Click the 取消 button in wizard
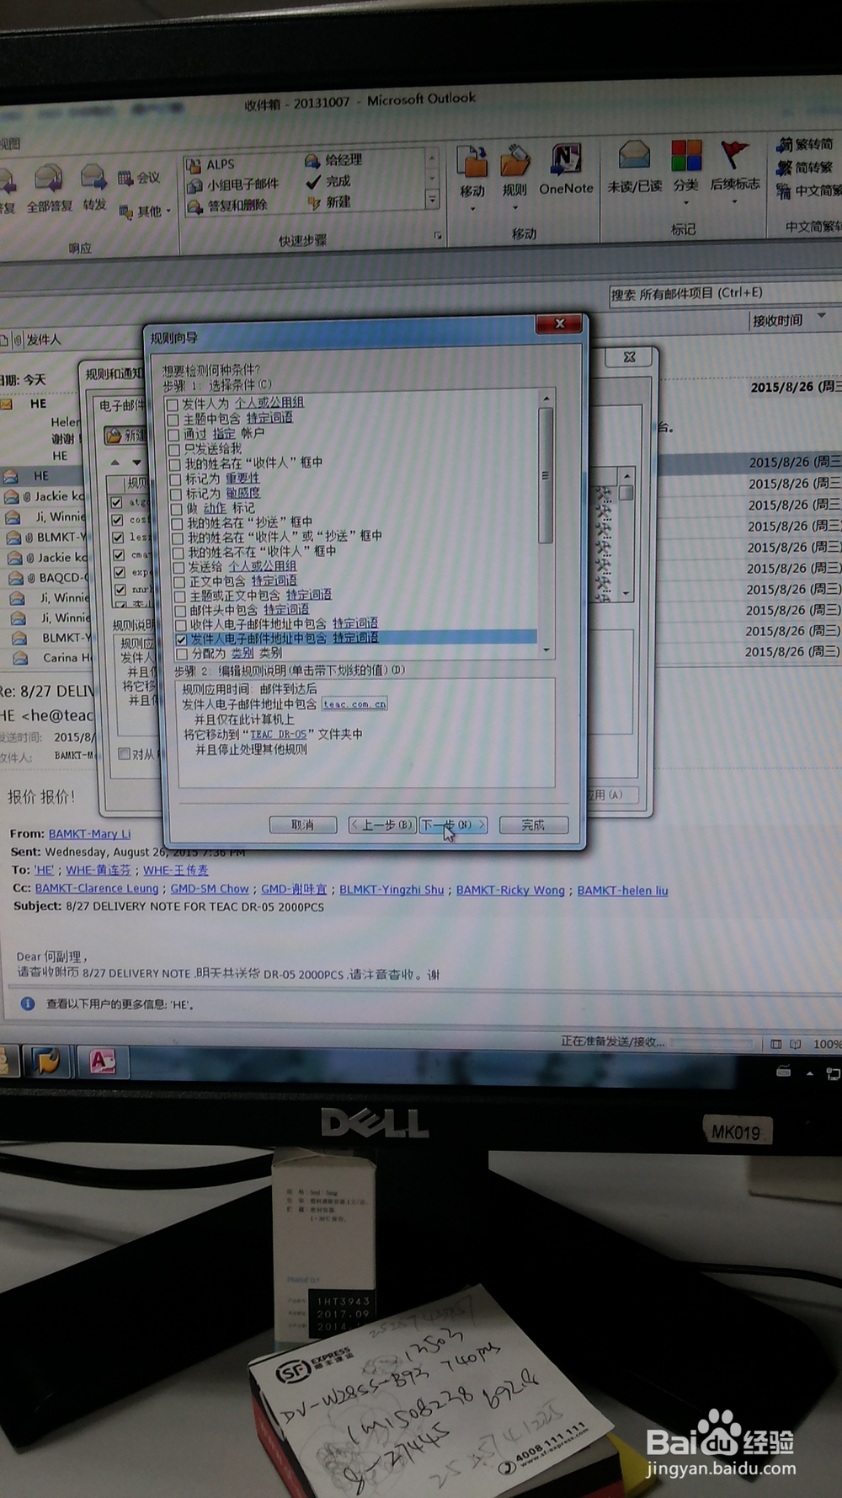 click(x=302, y=825)
